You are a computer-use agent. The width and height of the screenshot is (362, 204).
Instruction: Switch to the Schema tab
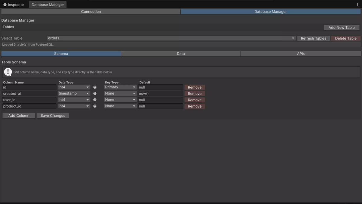tap(61, 53)
